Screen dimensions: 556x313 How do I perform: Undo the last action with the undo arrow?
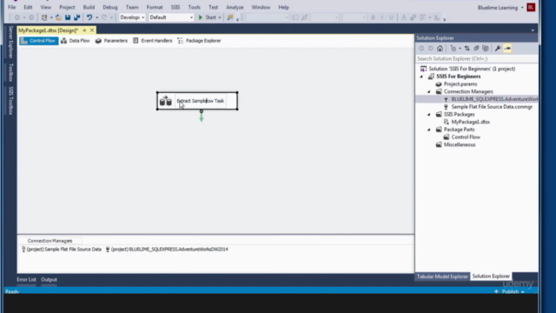click(89, 17)
